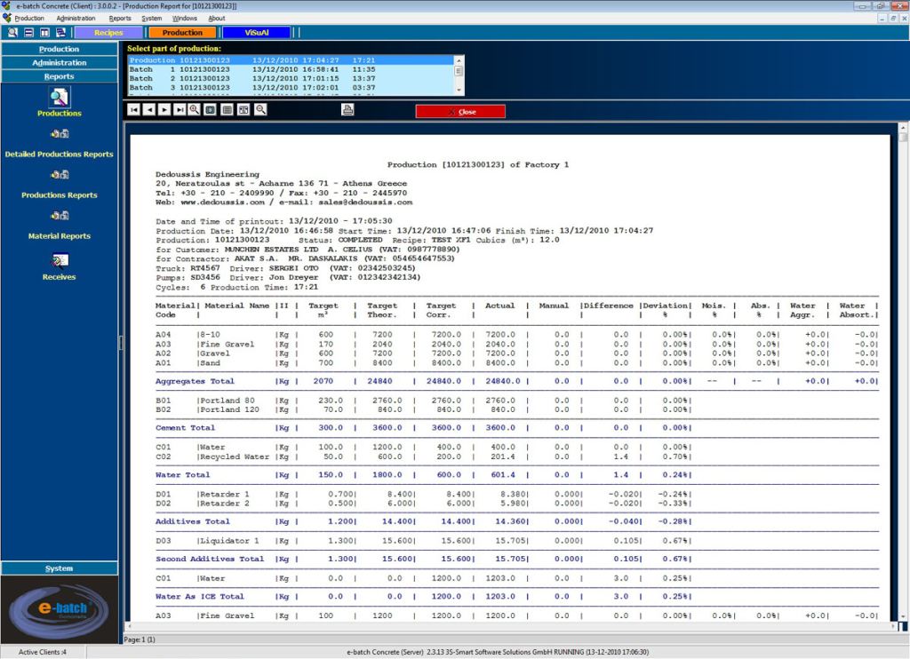Select the Production 10121300123 row in the list
Screen dimensions: 910x659
point(291,60)
